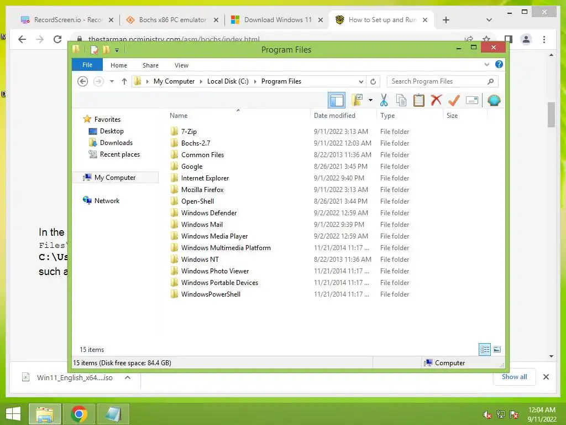Open the View ribbon tab
This screenshot has height=425, width=566.
[x=181, y=65]
